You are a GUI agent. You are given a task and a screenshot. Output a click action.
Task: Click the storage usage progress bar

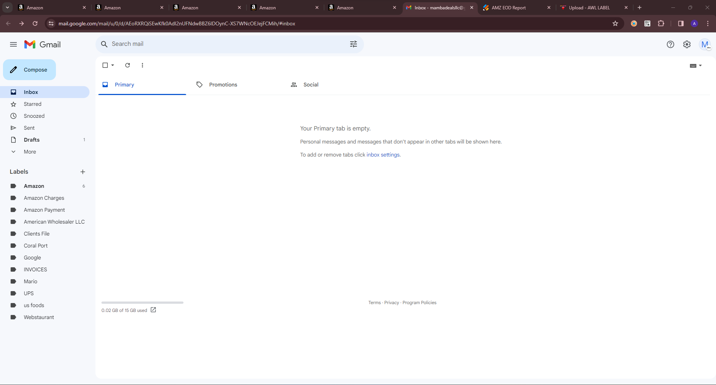tap(142, 303)
